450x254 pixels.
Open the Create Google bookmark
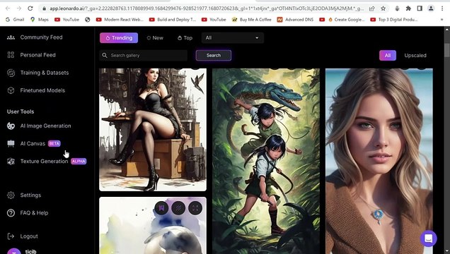coord(347,20)
